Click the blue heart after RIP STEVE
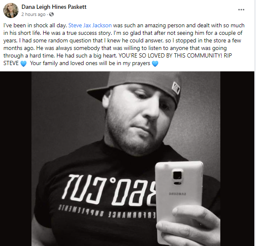Image resolution: width=256 pixels, height=246 pixels. pyautogui.click(x=24, y=63)
